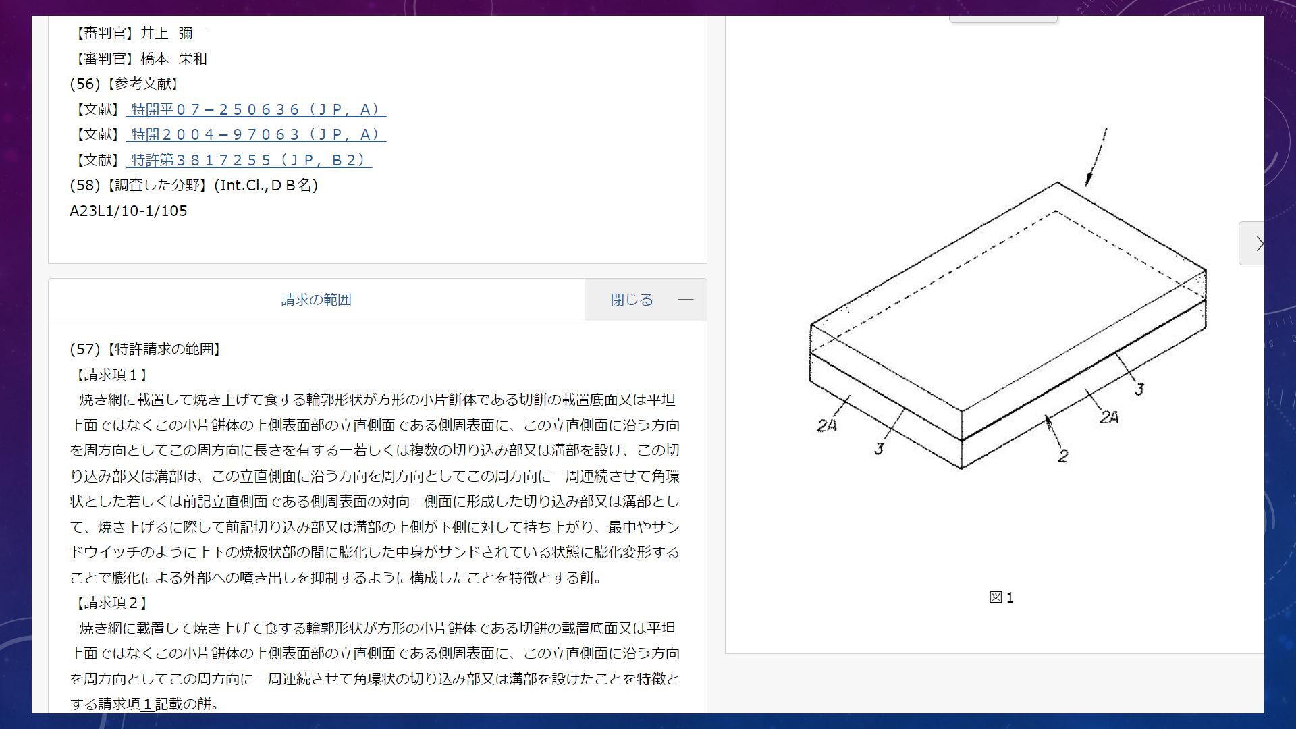Open cited document 特開2004-97063
Screen dimensions: 1296x729
click(x=256, y=135)
